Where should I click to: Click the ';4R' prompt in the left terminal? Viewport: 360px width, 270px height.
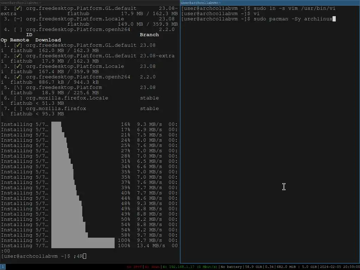[x=78, y=256]
